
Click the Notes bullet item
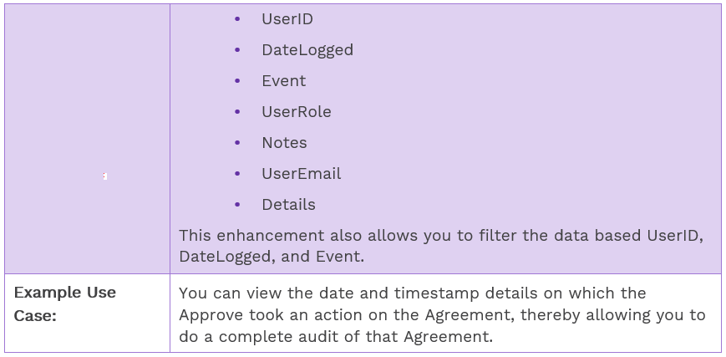tap(284, 143)
